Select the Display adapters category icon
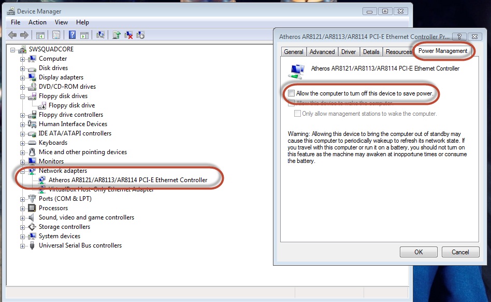Viewport: 491px width, 302px height. (32, 77)
